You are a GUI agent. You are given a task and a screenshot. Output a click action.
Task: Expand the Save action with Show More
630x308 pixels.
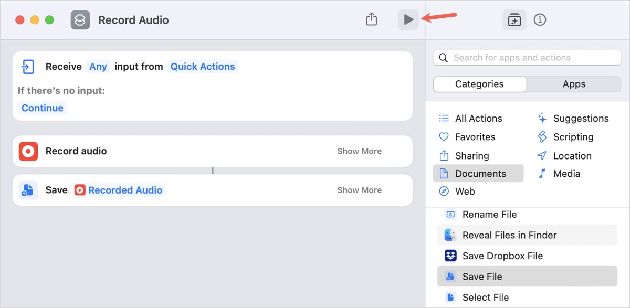(x=359, y=190)
